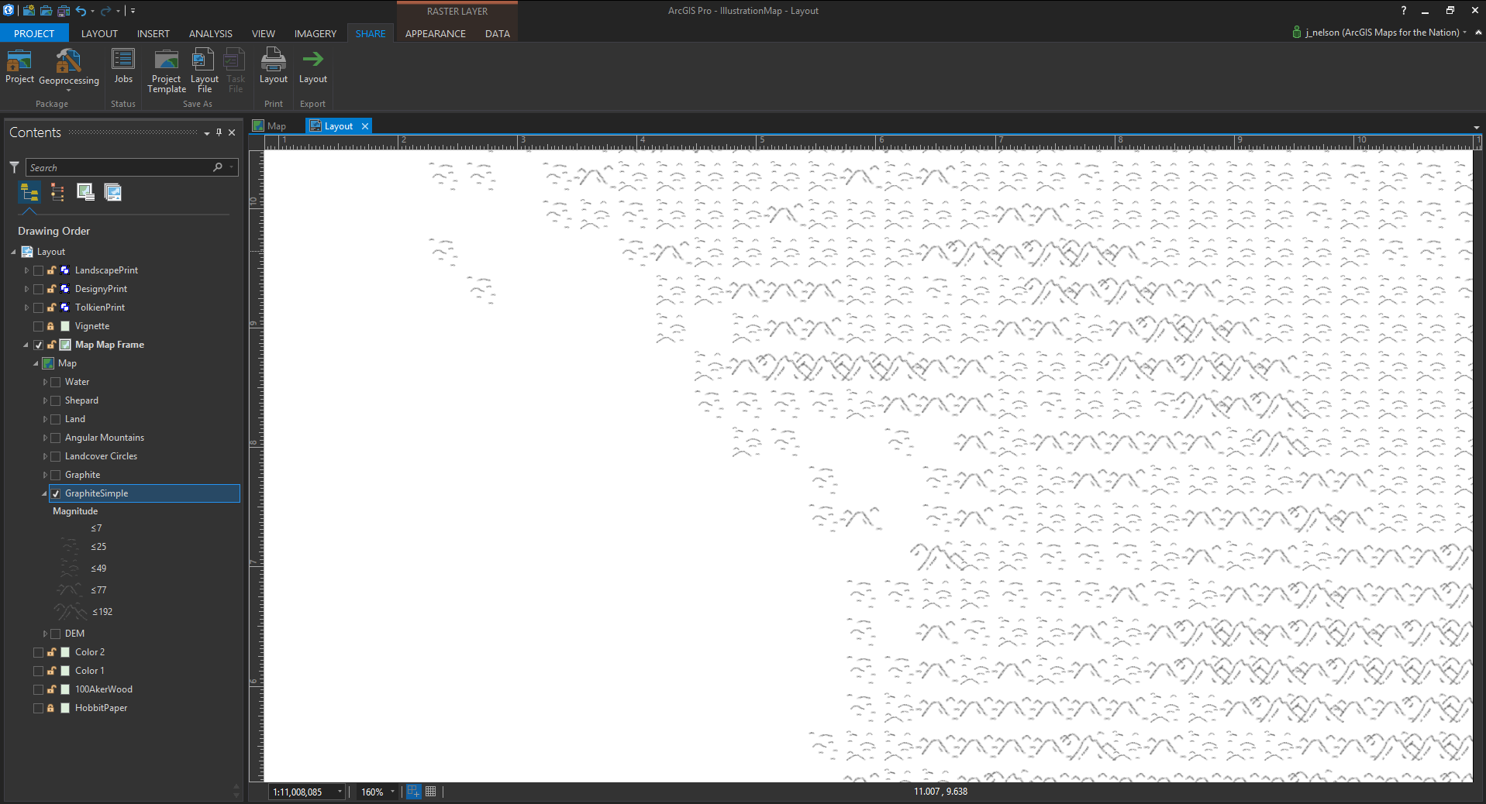The image size is (1486, 804).
Task: Click the Undo arrow in title bar
Action: pyautogui.click(x=81, y=11)
